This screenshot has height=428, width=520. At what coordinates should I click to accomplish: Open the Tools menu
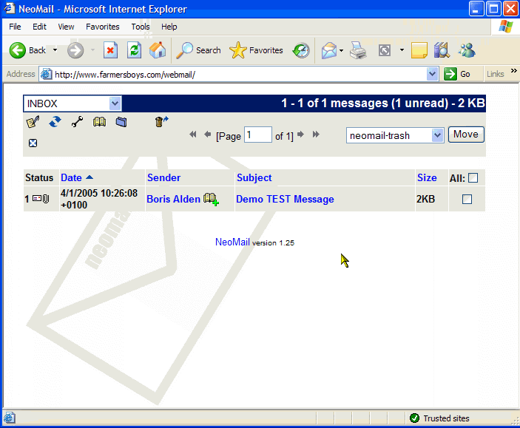coord(141,27)
